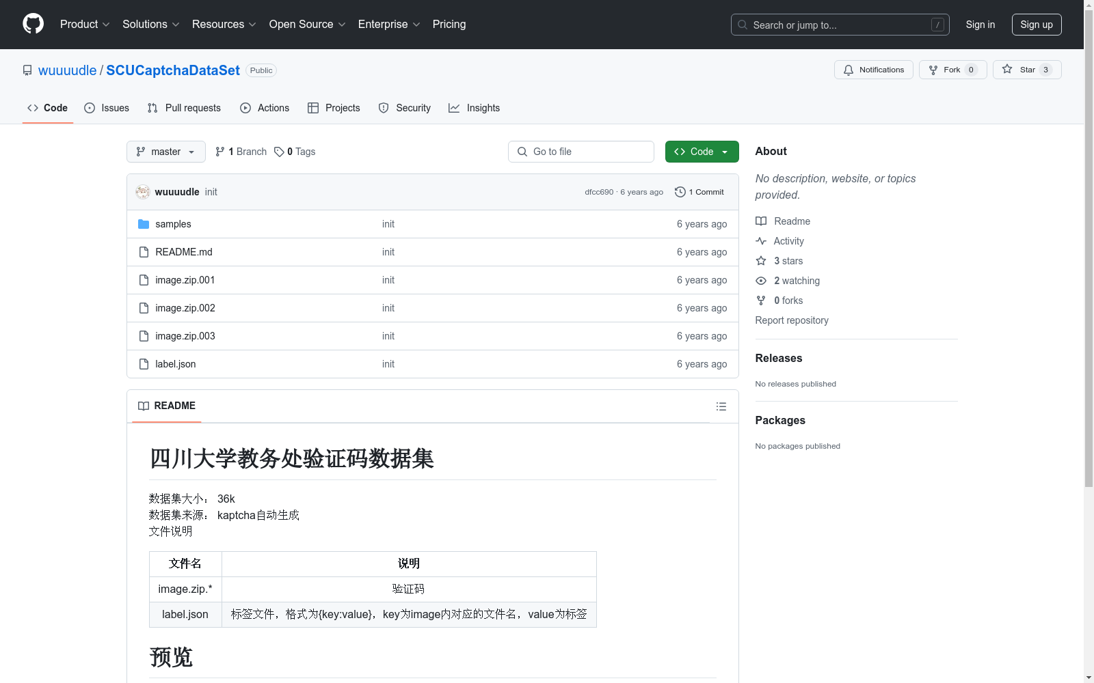Expand the Solutions menu
The image size is (1094, 683).
pos(151,24)
